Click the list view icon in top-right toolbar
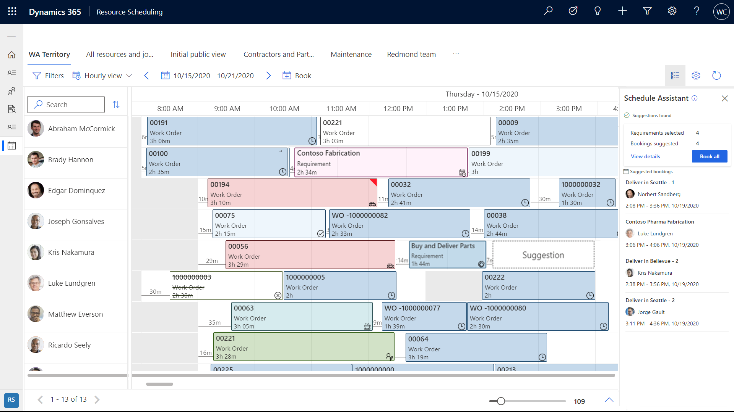Screen dimensions: 734x412 tap(674, 76)
